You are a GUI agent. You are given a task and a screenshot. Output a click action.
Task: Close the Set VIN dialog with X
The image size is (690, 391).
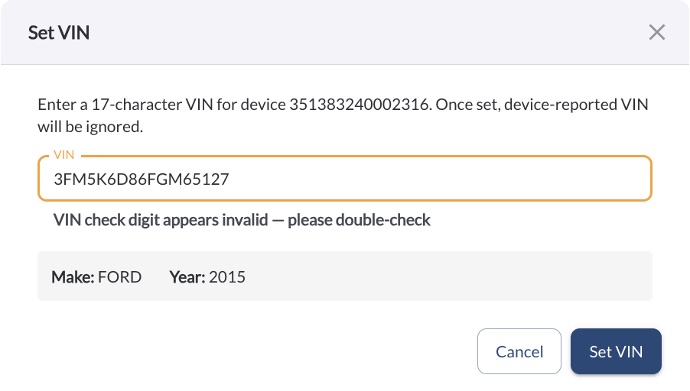point(656,32)
